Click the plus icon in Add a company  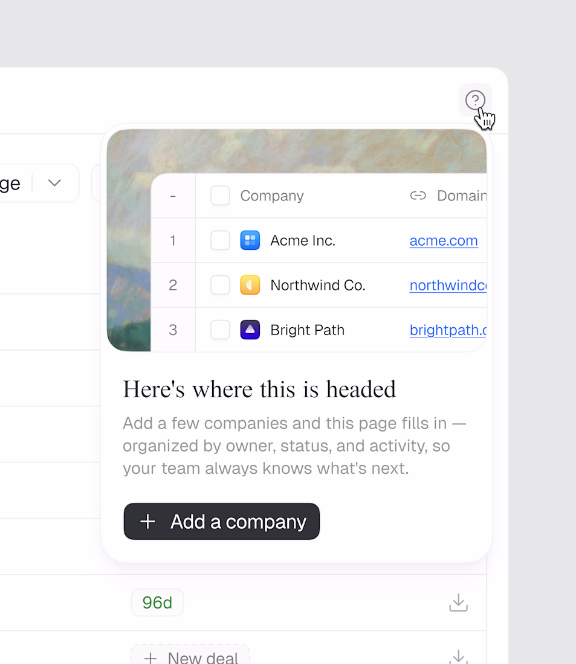[147, 522]
